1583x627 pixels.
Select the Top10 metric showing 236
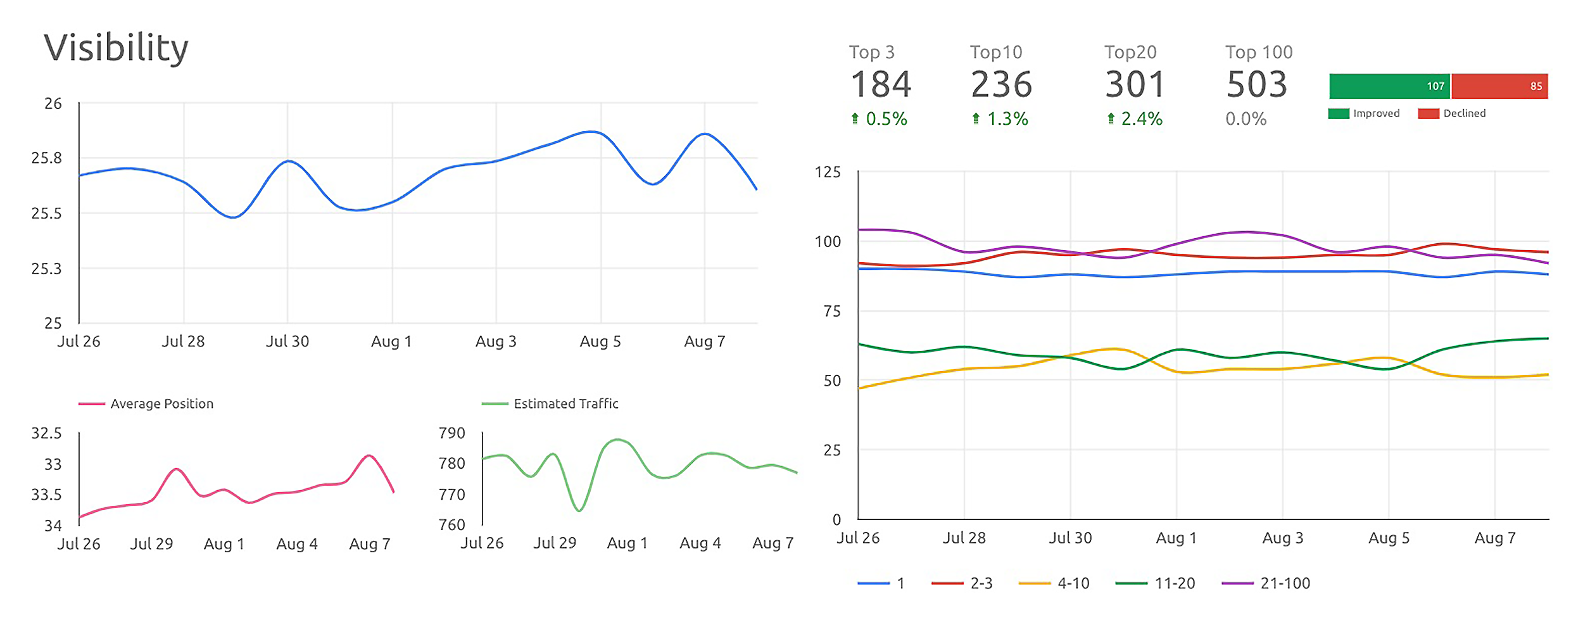(1002, 82)
